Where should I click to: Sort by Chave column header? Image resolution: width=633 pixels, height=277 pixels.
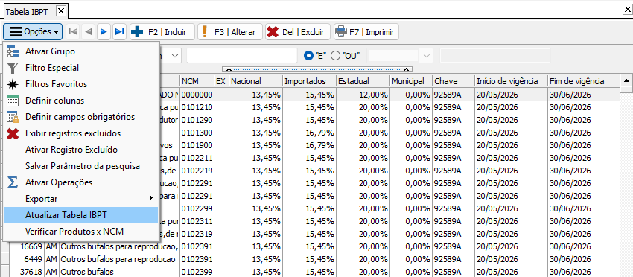(454, 81)
